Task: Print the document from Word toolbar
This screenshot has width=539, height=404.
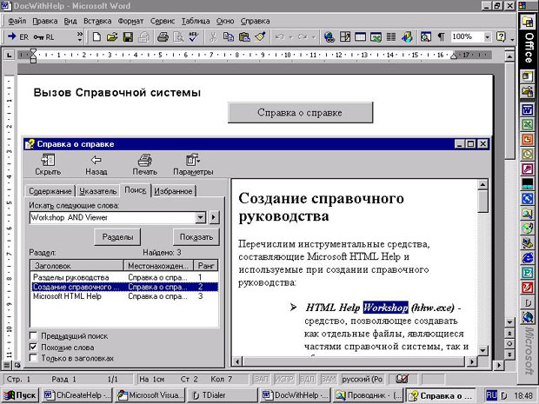Action: click(x=163, y=36)
